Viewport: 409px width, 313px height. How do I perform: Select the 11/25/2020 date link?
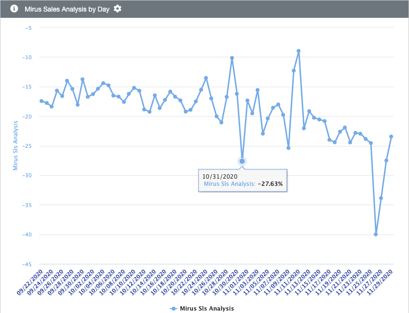pyautogui.click(x=359, y=283)
